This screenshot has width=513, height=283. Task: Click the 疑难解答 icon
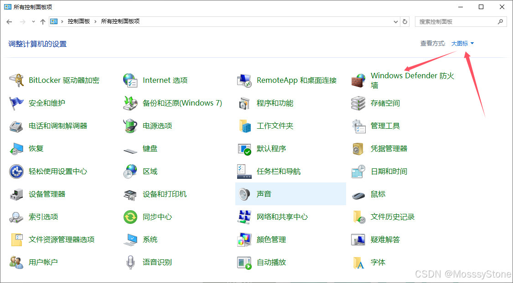[x=358, y=240]
